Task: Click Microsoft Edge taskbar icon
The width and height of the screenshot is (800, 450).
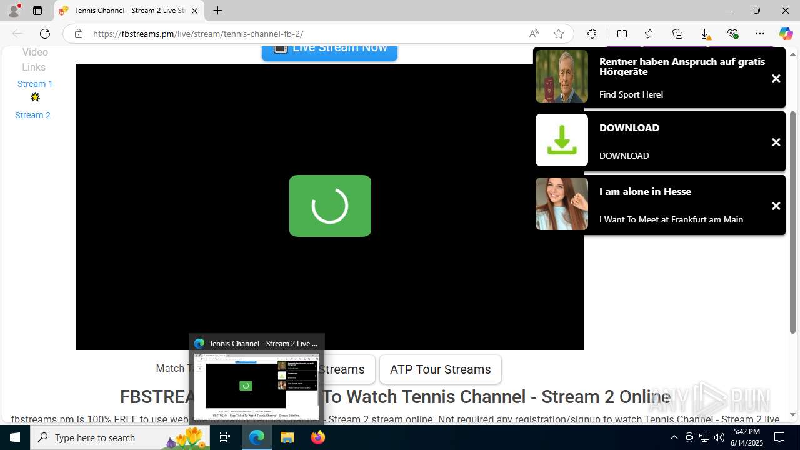Action: pyautogui.click(x=257, y=437)
